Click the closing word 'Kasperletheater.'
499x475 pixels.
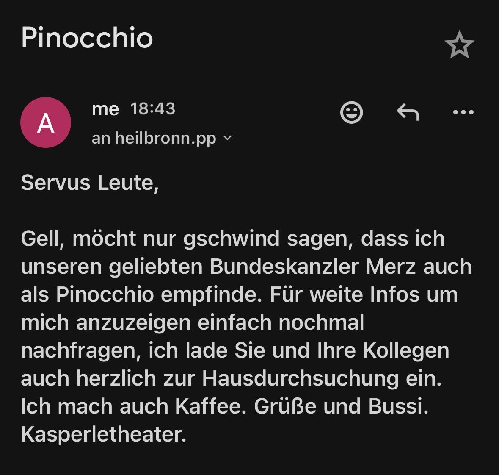tap(104, 434)
